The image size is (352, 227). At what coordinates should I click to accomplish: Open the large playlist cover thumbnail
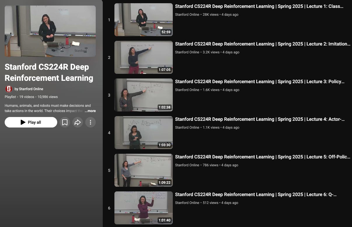click(50, 31)
